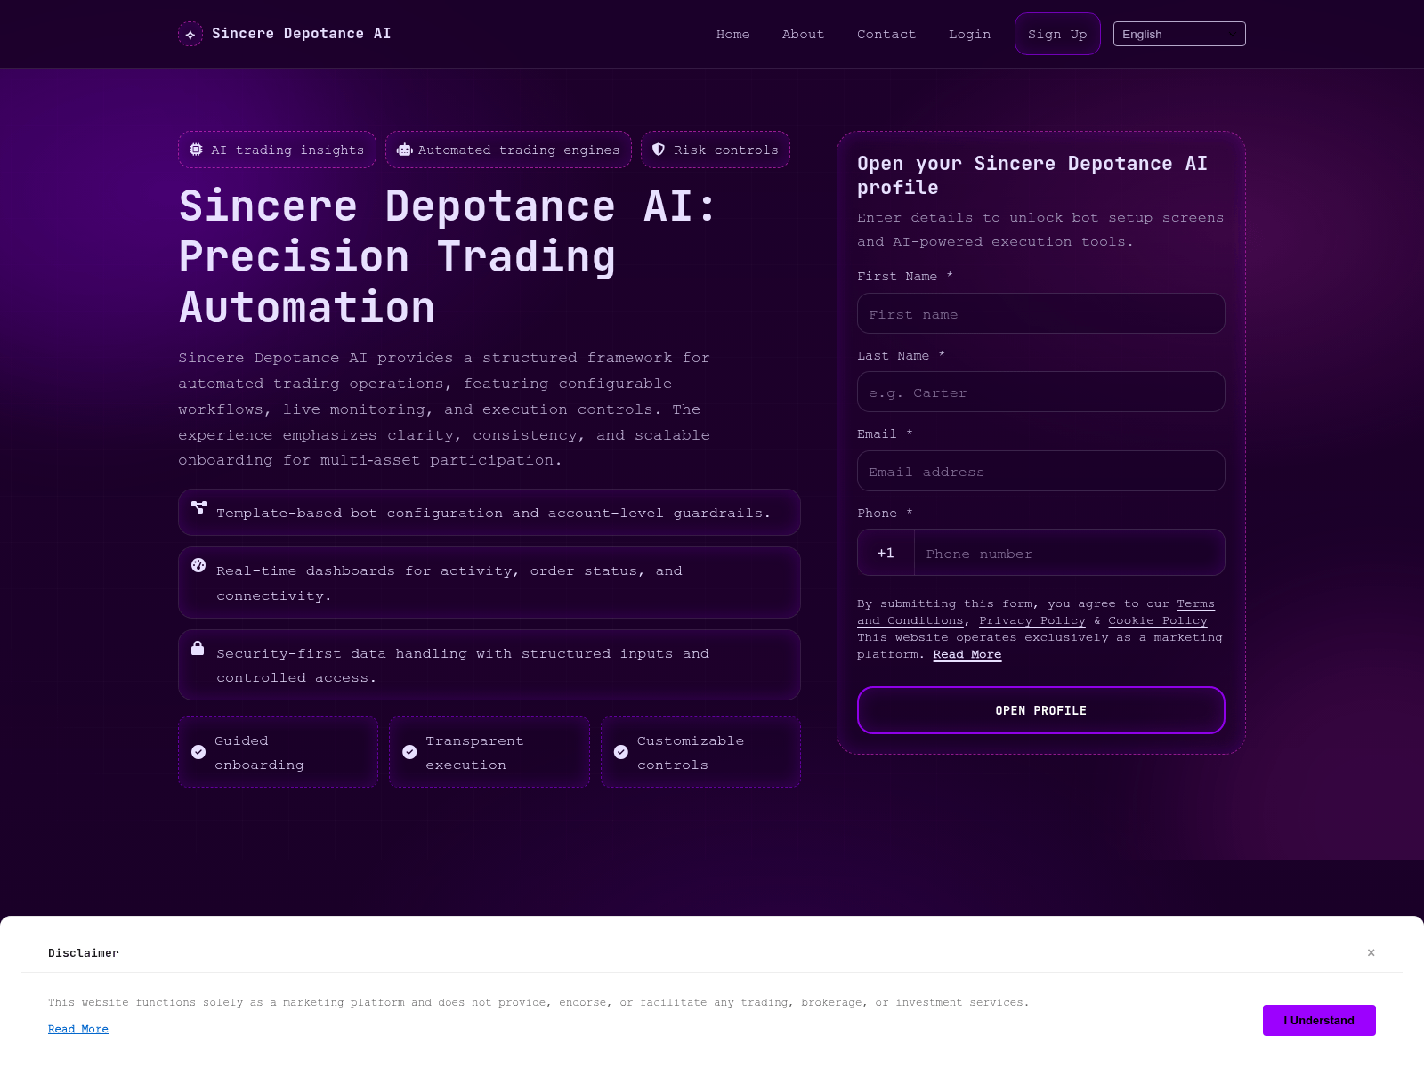Focus the Last Name field showing e.g. Carter
This screenshot has height=1068, width=1424.
click(1041, 392)
